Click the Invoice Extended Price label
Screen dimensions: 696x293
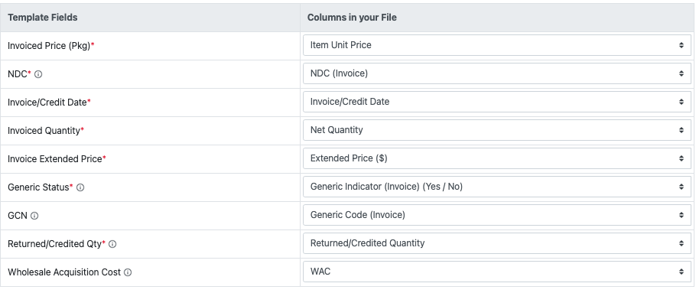coord(55,159)
